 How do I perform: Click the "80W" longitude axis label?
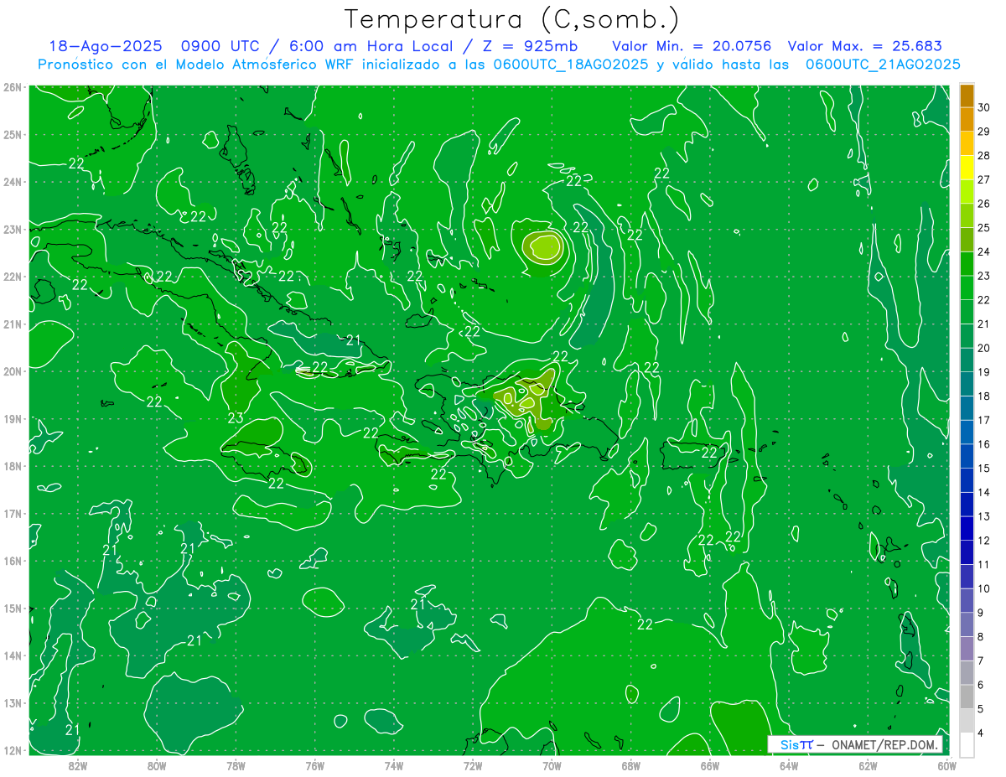pos(157,765)
